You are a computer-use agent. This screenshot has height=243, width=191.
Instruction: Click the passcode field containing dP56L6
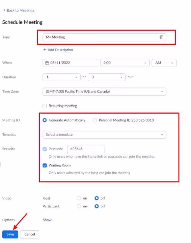tap(86, 149)
